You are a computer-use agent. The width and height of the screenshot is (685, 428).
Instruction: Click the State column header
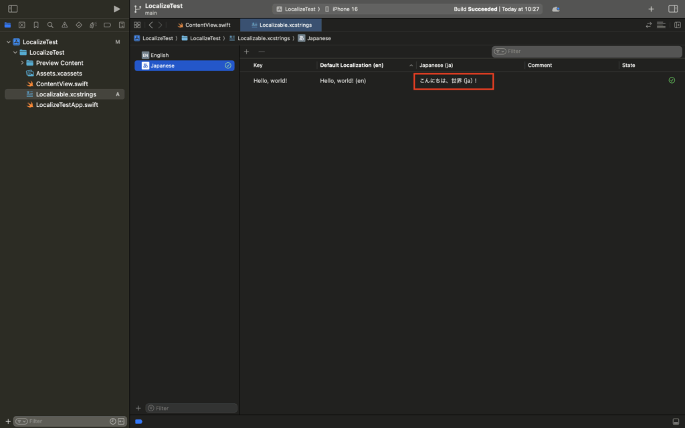pos(628,65)
